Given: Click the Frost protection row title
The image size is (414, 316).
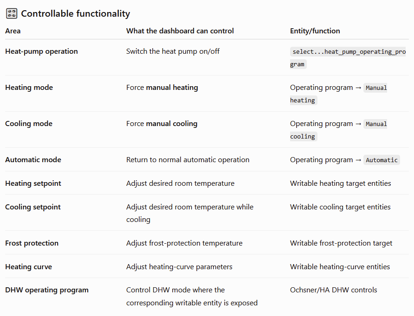Looking at the screenshot, I should pyautogui.click(x=32, y=243).
